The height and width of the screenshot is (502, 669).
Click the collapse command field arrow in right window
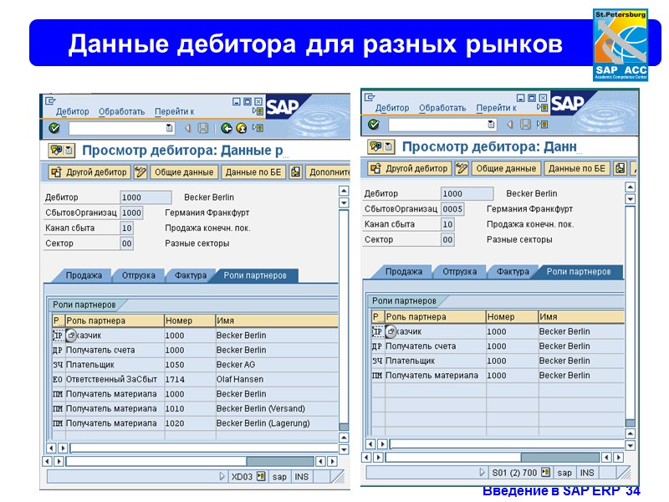(509, 124)
